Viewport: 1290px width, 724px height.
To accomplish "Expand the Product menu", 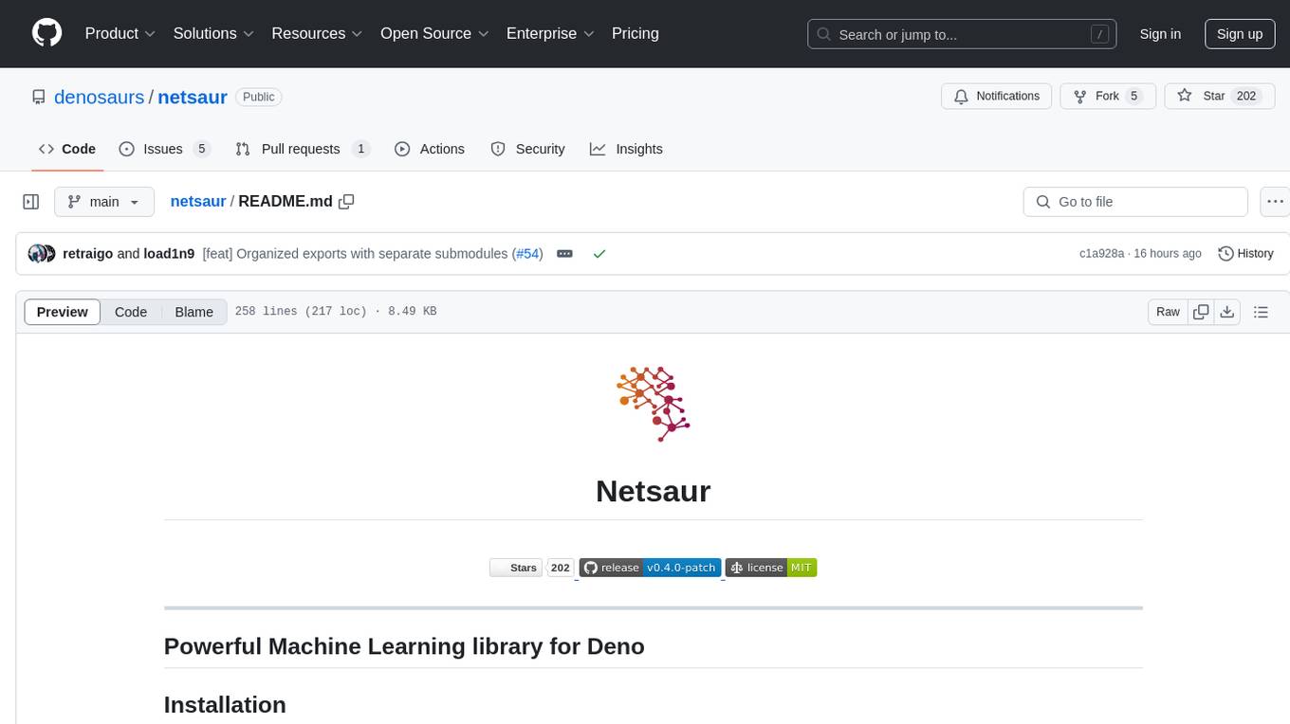I will (x=120, y=33).
